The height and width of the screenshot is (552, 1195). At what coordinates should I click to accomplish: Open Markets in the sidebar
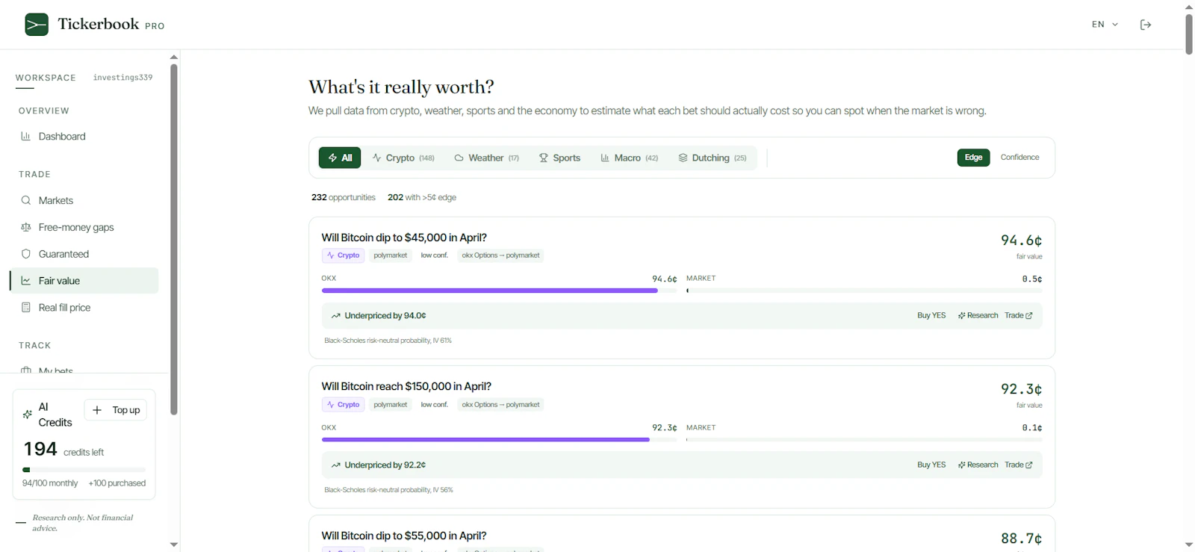(x=84, y=200)
